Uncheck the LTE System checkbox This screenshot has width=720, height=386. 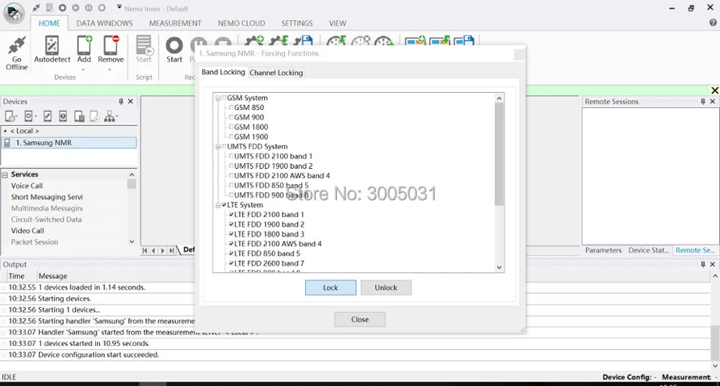224,205
